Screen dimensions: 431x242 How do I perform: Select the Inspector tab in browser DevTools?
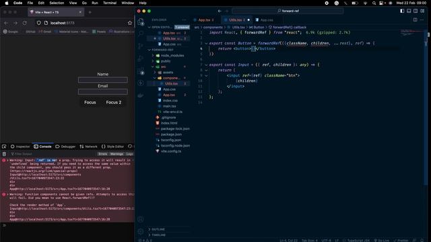20,147
